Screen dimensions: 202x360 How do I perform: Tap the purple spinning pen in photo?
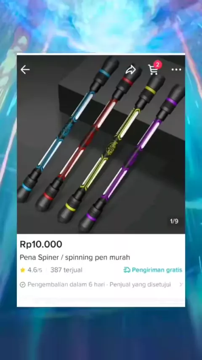coord(132,159)
